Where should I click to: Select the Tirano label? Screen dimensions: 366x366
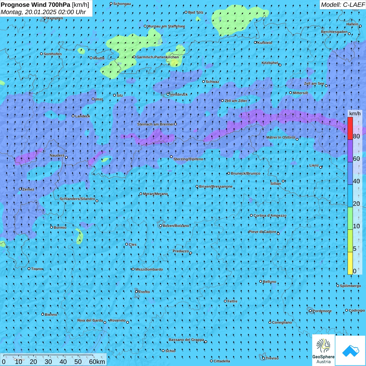(37, 269)
